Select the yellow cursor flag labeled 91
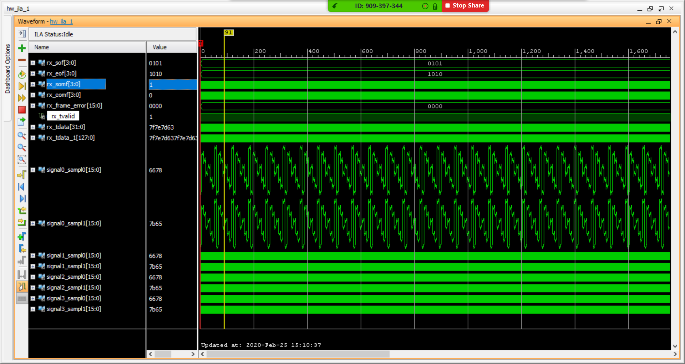The height and width of the screenshot is (364, 685). (x=228, y=32)
